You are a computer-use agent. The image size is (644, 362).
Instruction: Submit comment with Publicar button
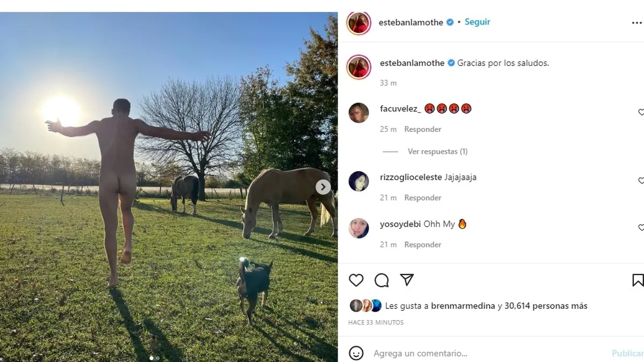tap(627, 353)
